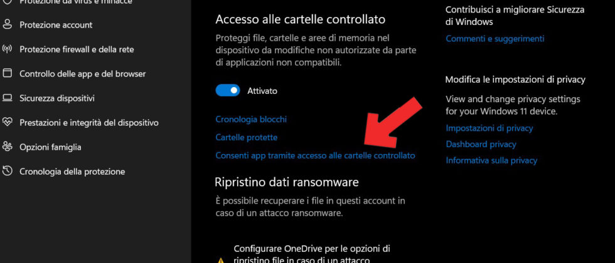Click the Cronologia della protezione clock icon
The image size is (615, 263).
[8, 172]
